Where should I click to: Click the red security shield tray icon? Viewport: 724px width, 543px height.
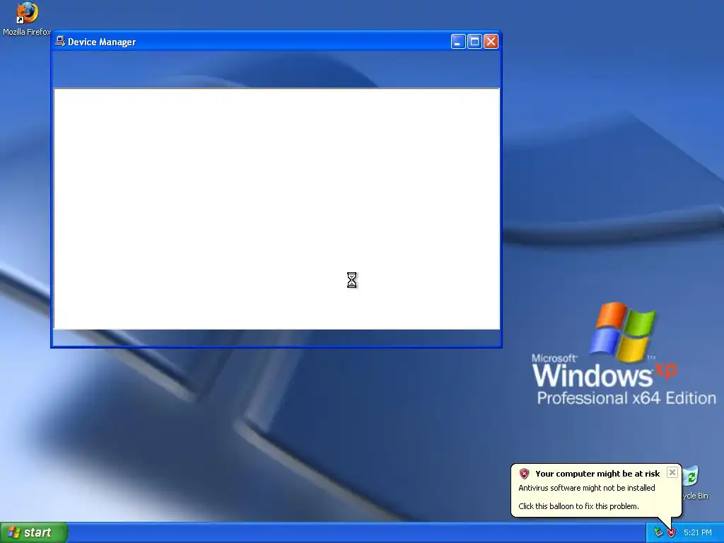pyautogui.click(x=672, y=532)
